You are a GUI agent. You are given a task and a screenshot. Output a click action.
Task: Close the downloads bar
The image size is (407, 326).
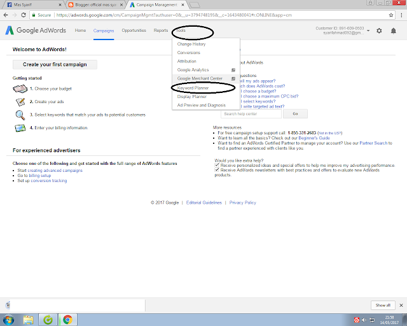[401, 305]
